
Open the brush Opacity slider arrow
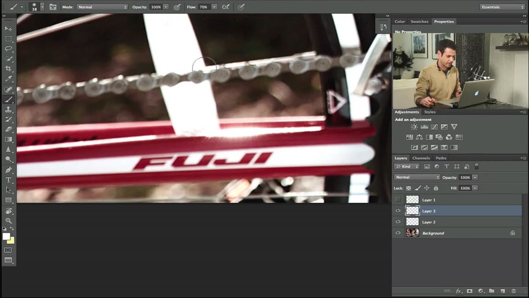166,7
